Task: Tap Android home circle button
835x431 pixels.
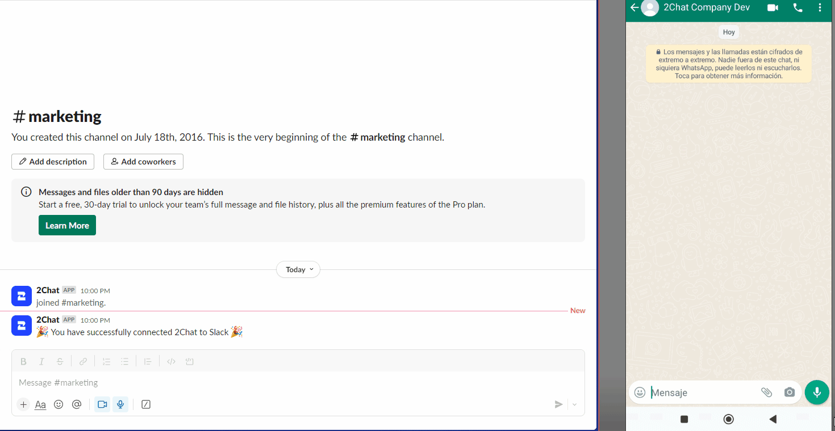Action: coord(728,419)
